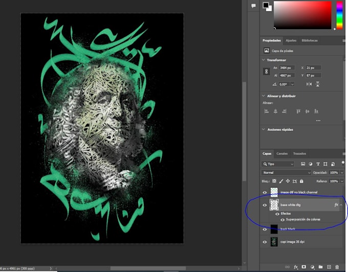Click the Capa de píxeles layer-type icon
The width and height of the screenshot is (348, 272).
coord(267,51)
